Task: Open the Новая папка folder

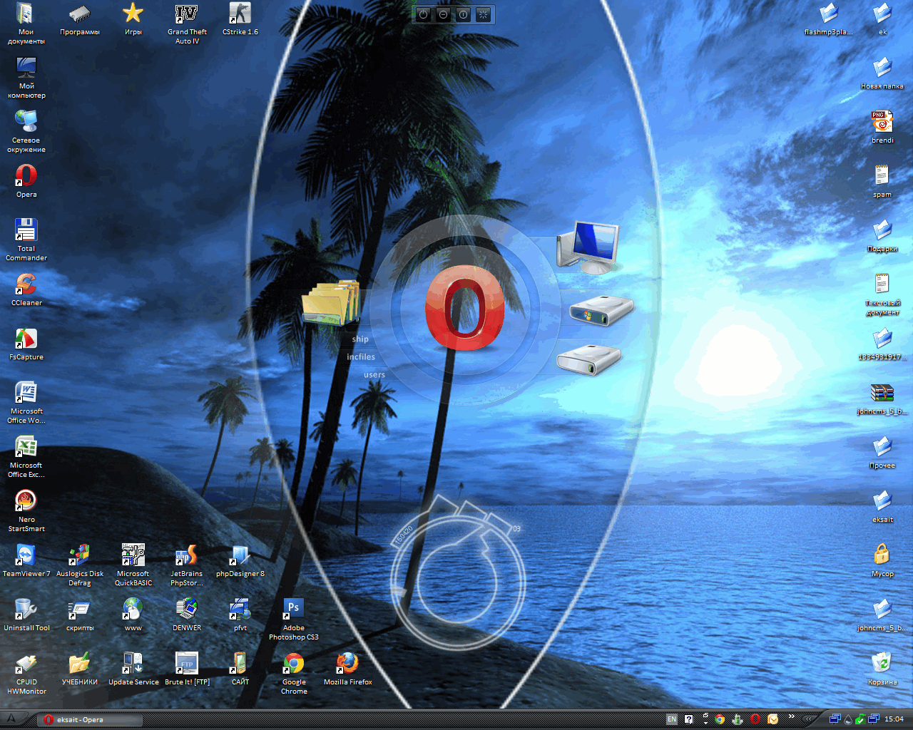Action: coord(882,73)
